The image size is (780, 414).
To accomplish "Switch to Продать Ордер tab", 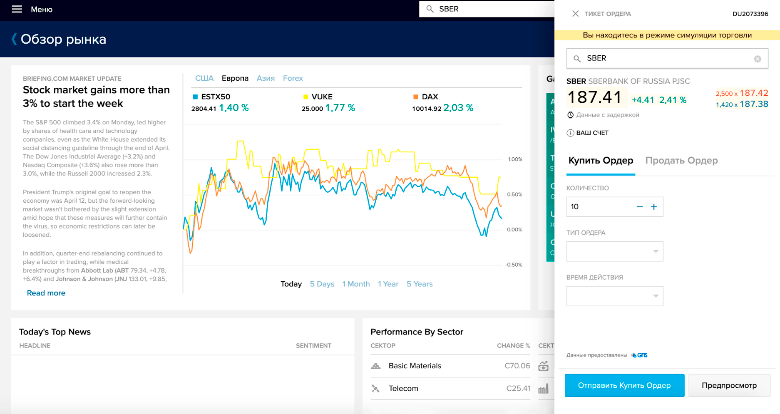I will point(681,161).
